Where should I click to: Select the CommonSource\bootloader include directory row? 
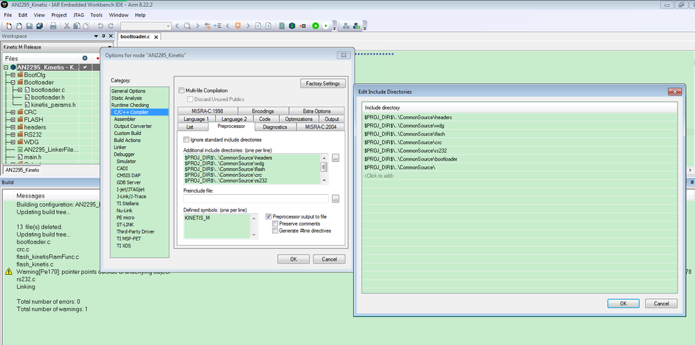[520, 159]
